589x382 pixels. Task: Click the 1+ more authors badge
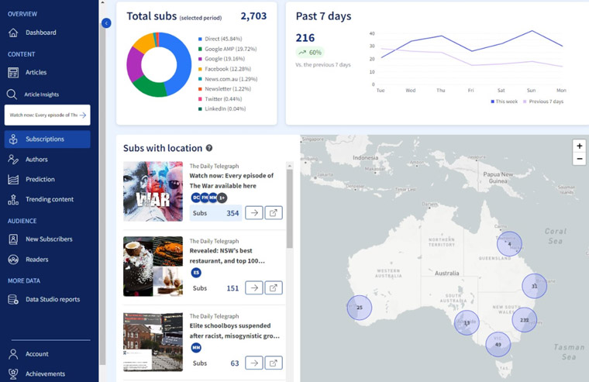pyautogui.click(x=222, y=198)
